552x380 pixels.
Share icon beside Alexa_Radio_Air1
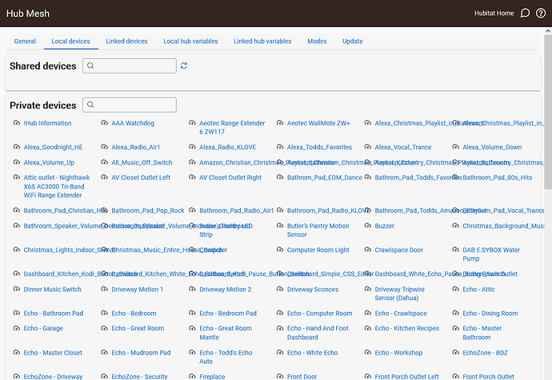104,147
